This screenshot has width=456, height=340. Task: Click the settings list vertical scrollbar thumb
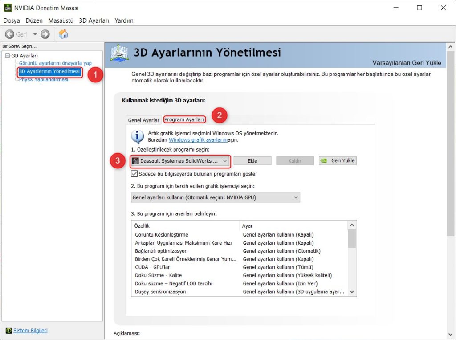coord(352,239)
